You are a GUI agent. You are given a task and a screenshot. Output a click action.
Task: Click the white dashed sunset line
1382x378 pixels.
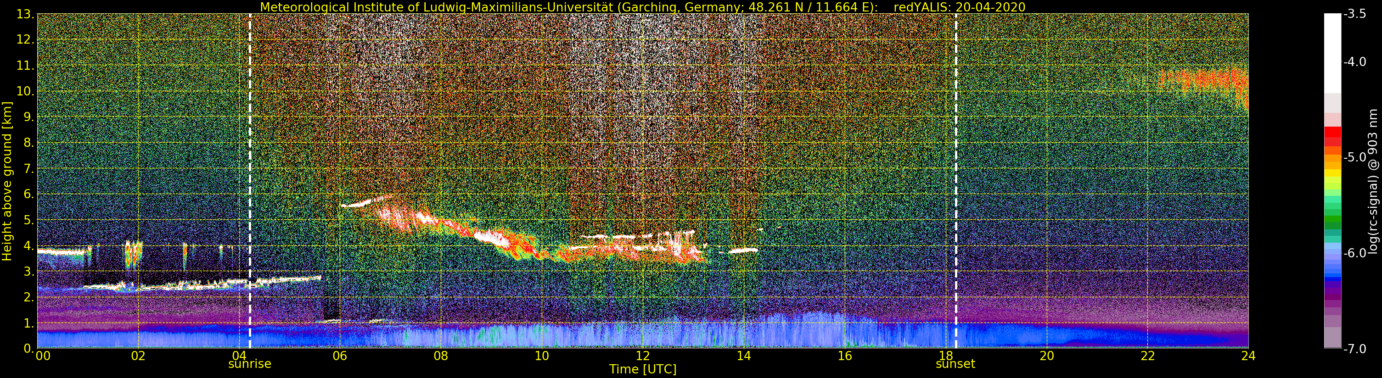coord(956,181)
